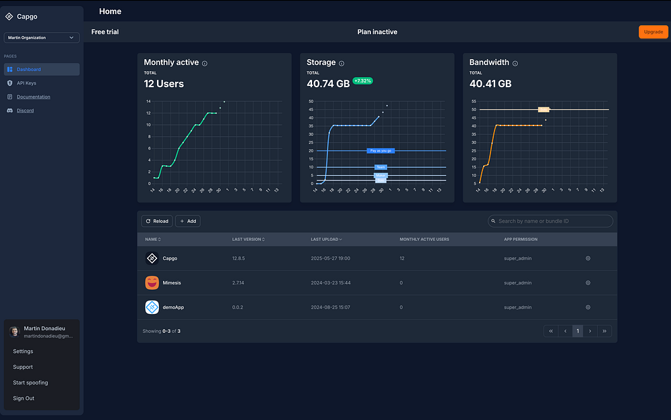Viewport: 671px width, 420px height.
Task: Click the Team plan line label
Action: 381,167
